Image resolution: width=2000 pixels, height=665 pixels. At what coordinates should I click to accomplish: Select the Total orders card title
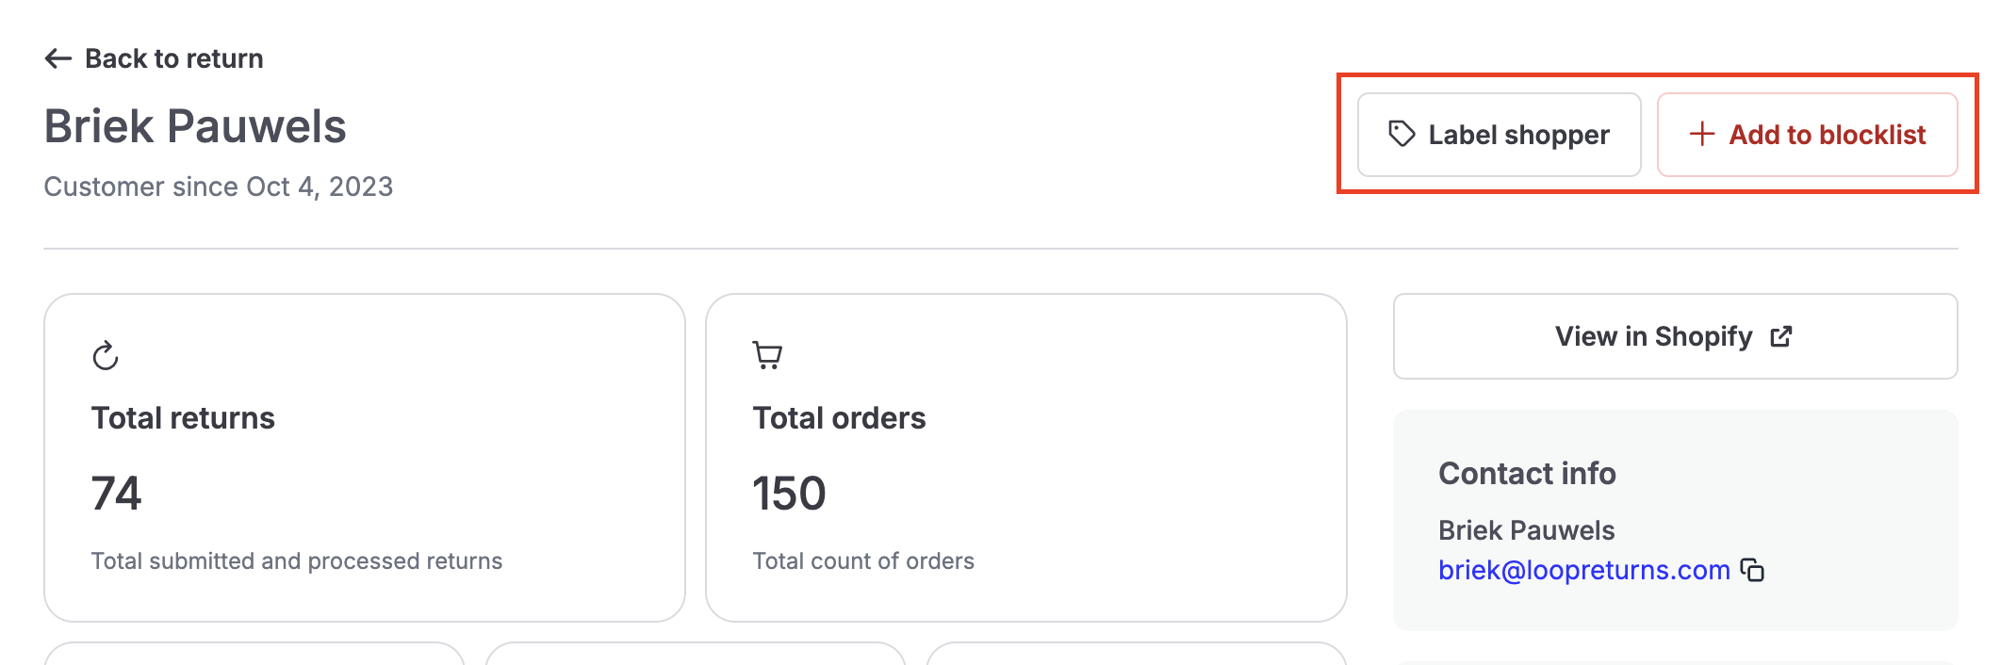pyautogui.click(x=839, y=418)
